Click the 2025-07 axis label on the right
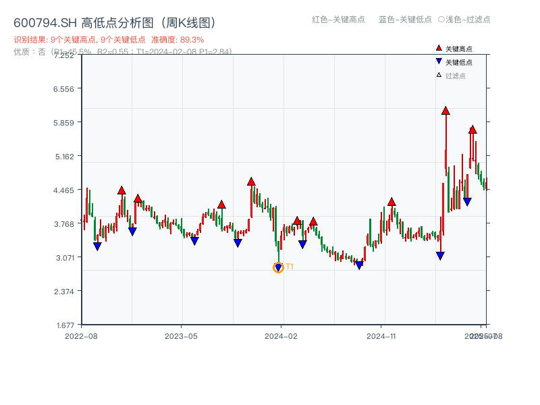Viewport: 540px width, 405px height. (479, 335)
